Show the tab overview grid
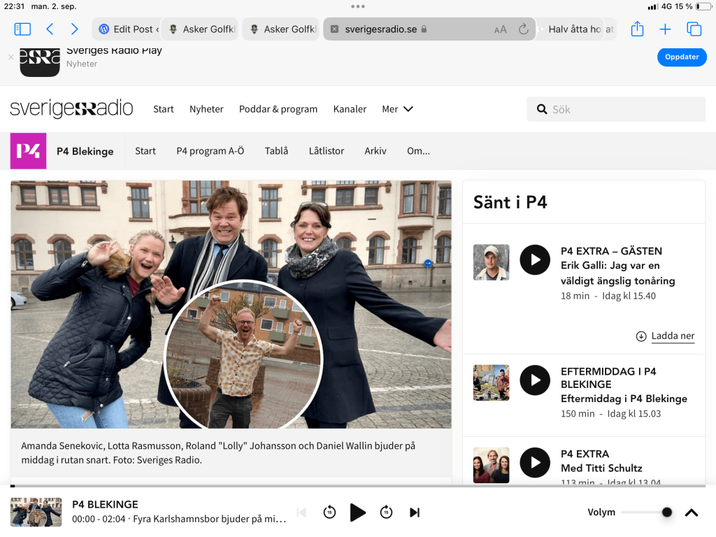 point(694,29)
